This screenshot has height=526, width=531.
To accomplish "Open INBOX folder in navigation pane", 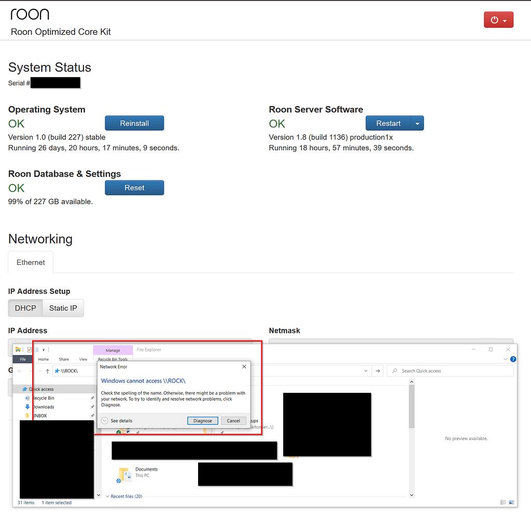I will pyautogui.click(x=40, y=416).
